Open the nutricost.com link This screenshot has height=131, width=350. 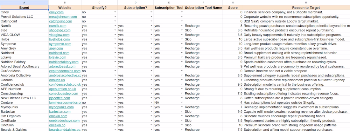pyautogui.click(x=59, y=53)
